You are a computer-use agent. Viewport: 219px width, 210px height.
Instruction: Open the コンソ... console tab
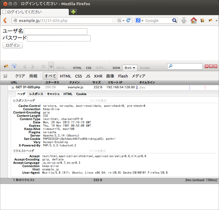61,68
